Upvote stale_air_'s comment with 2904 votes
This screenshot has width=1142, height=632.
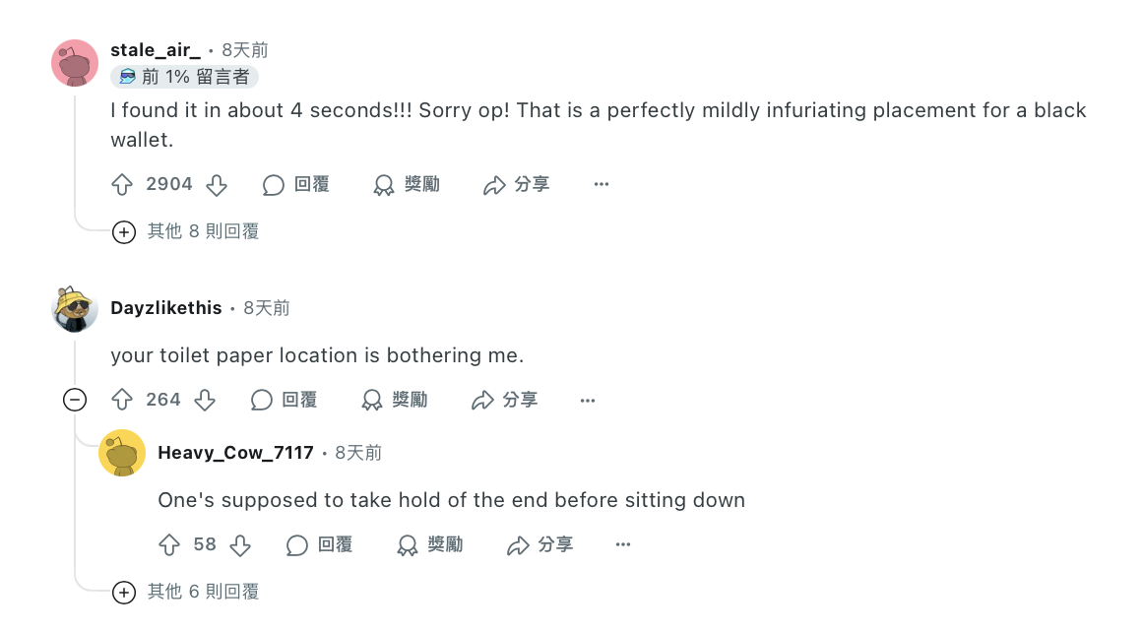(x=122, y=185)
